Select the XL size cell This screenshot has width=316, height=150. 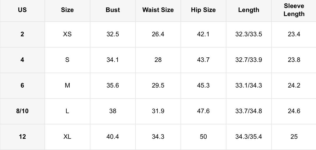[67, 137]
